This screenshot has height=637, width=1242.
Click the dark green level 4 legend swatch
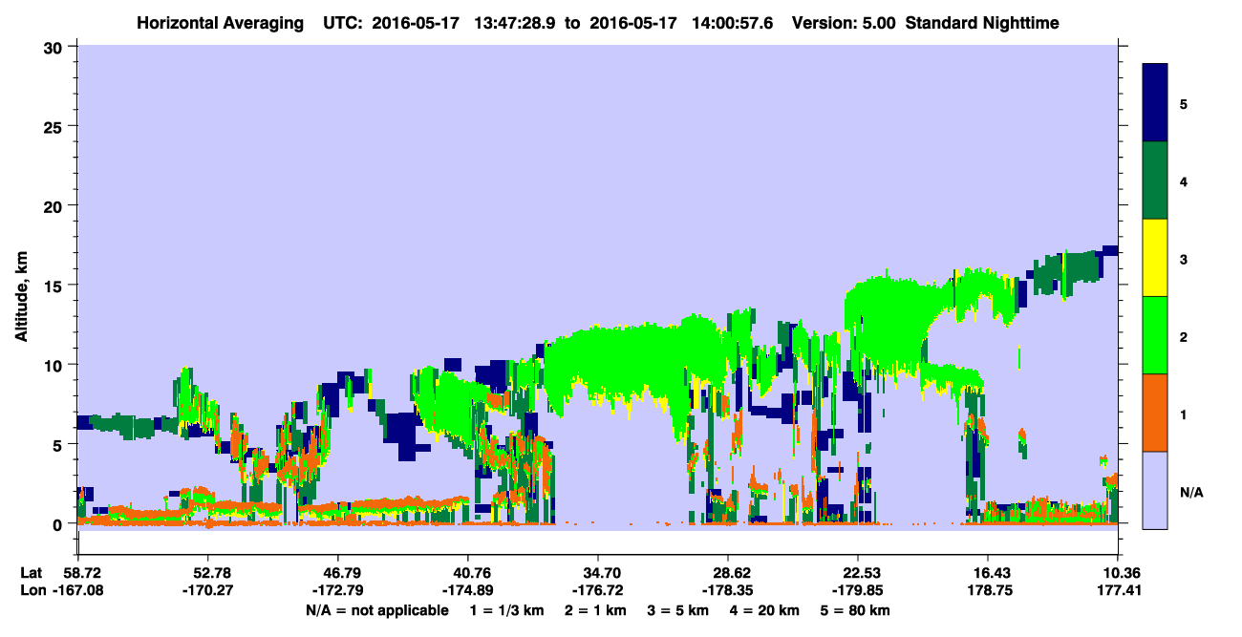tap(1155, 180)
